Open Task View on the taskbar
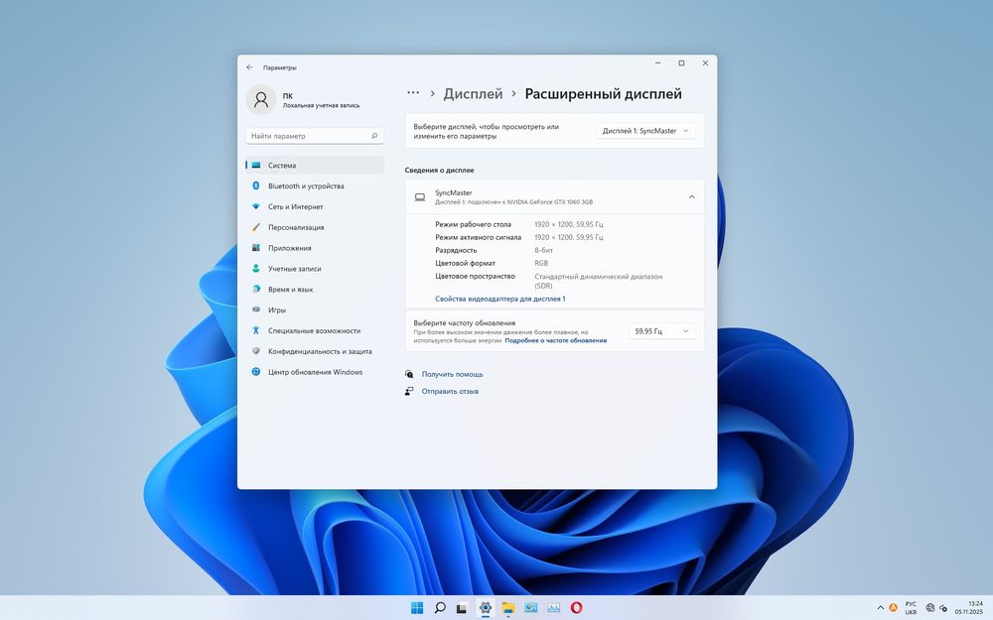993x620 pixels. [x=463, y=608]
